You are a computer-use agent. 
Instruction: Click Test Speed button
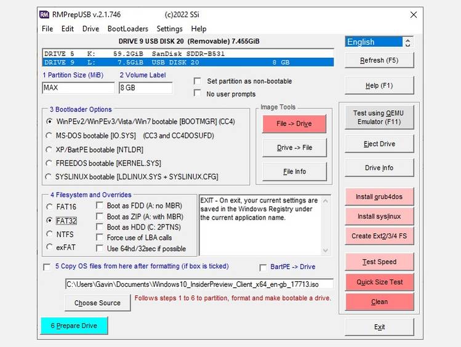click(379, 261)
